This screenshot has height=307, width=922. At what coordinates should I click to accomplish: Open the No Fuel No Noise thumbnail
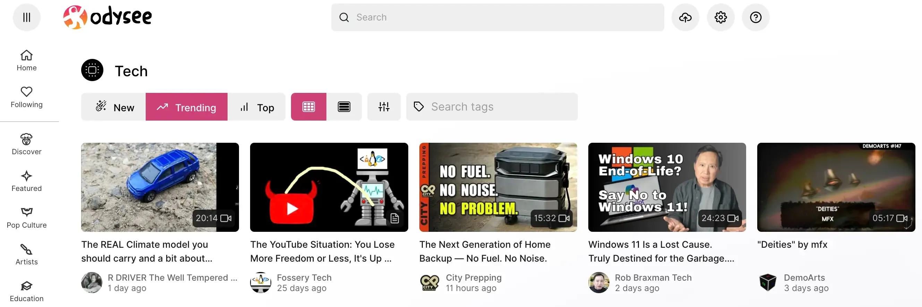point(498,187)
